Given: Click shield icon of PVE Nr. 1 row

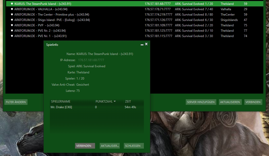Looking at the screenshot, I should pos(12,36).
